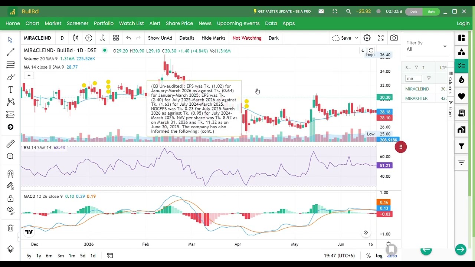Open the ruler measure tool
Viewport: 475px width, 267px height.
(x=10, y=144)
